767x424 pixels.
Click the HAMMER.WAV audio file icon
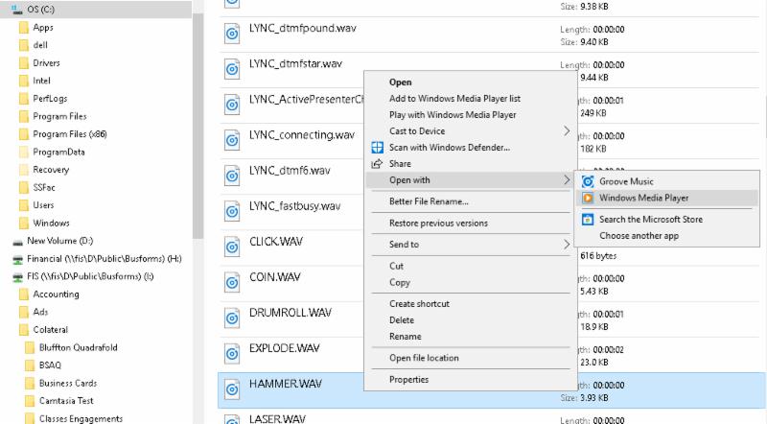[x=232, y=389]
